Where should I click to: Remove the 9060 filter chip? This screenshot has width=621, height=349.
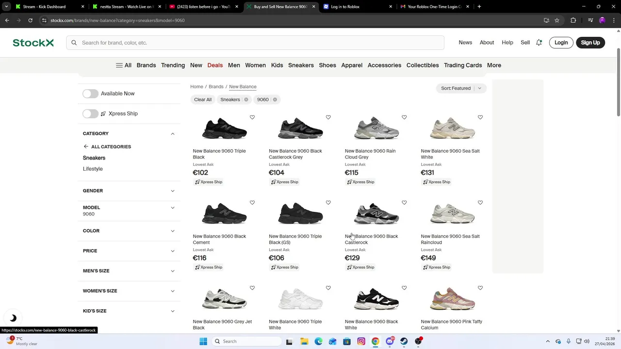point(275,99)
